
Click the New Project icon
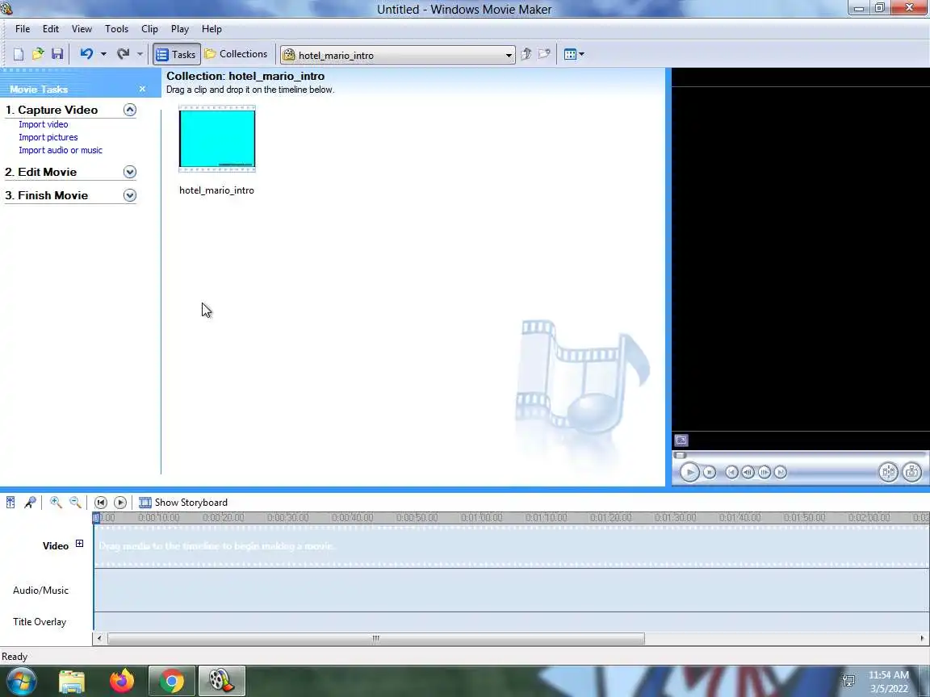click(x=19, y=55)
